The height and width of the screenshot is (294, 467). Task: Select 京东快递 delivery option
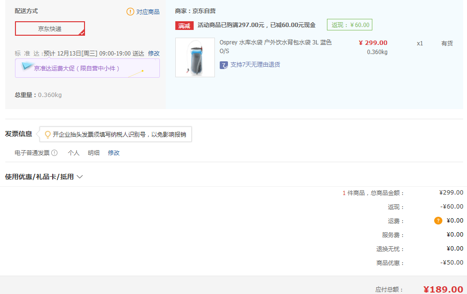point(50,28)
